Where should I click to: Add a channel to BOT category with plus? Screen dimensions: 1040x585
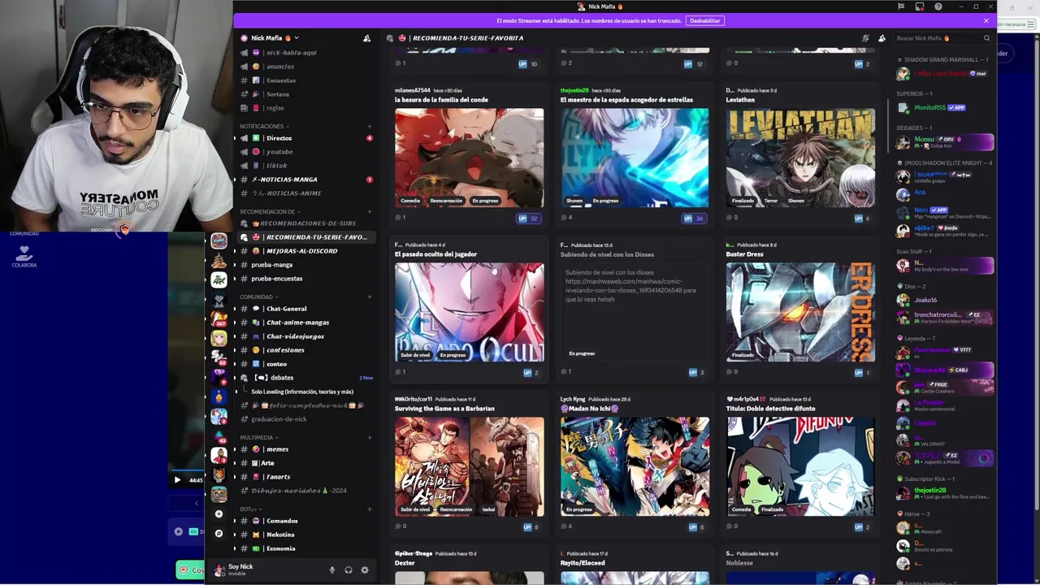coord(370,509)
